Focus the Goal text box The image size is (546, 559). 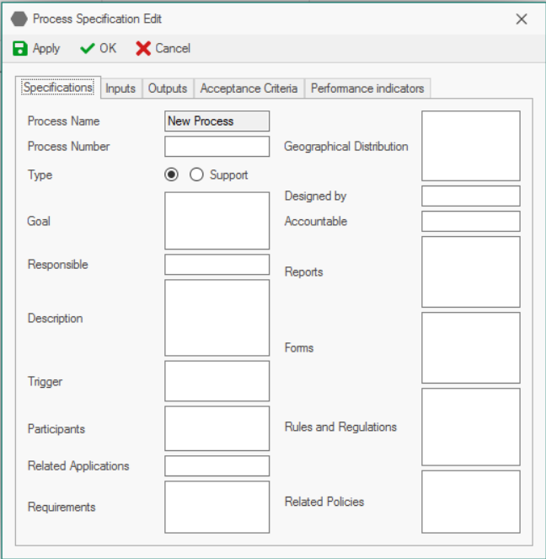pos(217,221)
